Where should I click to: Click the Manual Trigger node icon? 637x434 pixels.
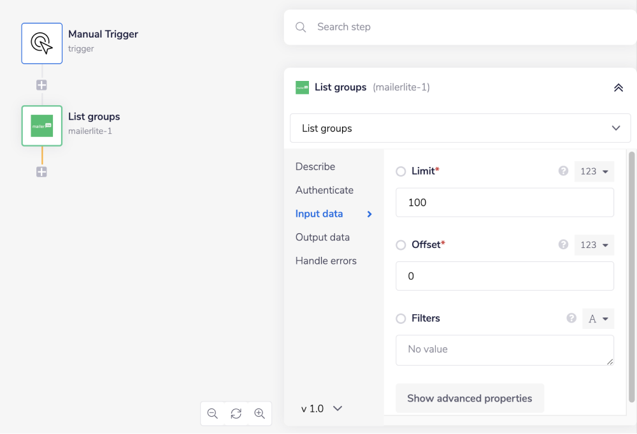(42, 43)
